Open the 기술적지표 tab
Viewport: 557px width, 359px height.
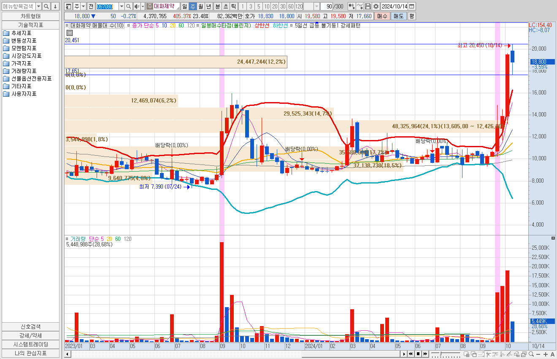(x=30, y=25)
